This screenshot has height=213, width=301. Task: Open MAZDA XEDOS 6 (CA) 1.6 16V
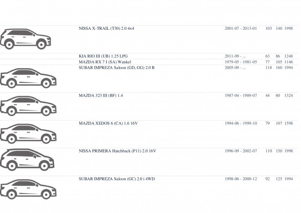pyautogui.click(x=108, y=123)
